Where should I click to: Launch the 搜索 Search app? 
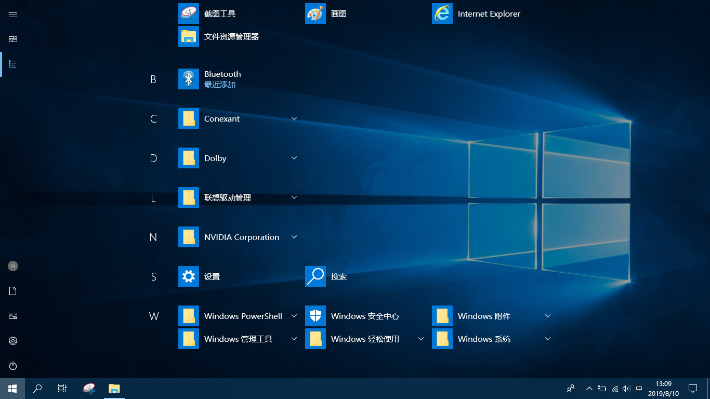pos(365,276)
